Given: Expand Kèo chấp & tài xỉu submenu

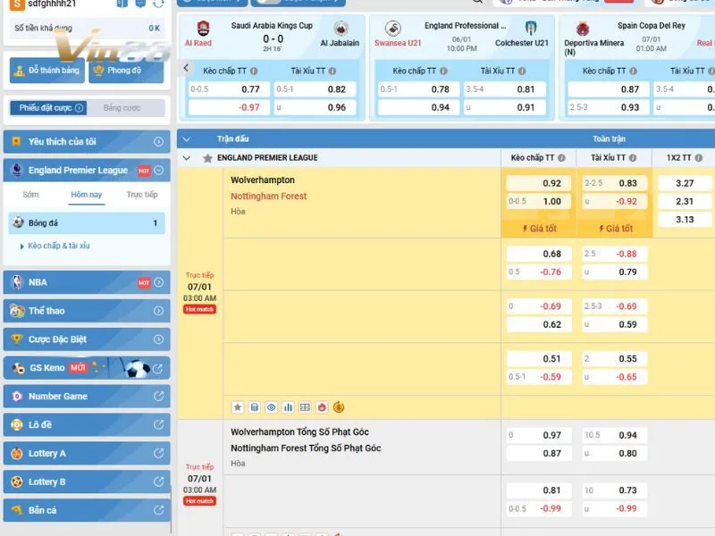Looking at the screenshot, I should [x=55, y=246].
